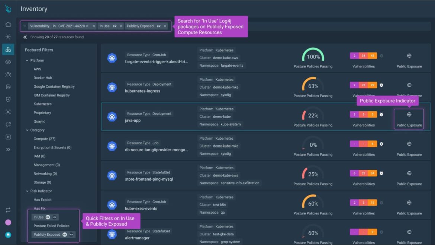Click the 63% posture gauge for kubernetes-ingress

(x=313, y=85)
